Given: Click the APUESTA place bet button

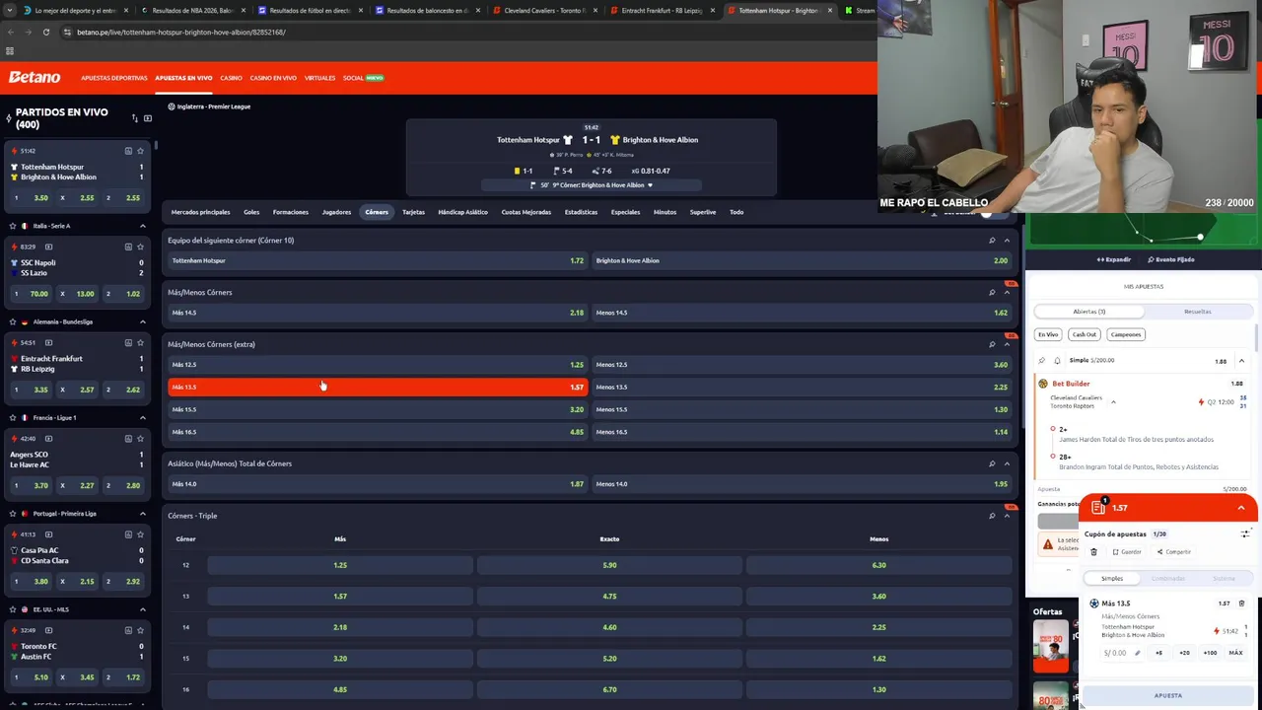Looking at the screenshot, I should point(1168,695).
